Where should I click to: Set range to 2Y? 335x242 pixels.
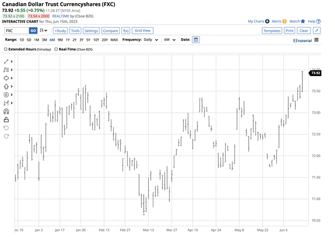pos(74,40)
